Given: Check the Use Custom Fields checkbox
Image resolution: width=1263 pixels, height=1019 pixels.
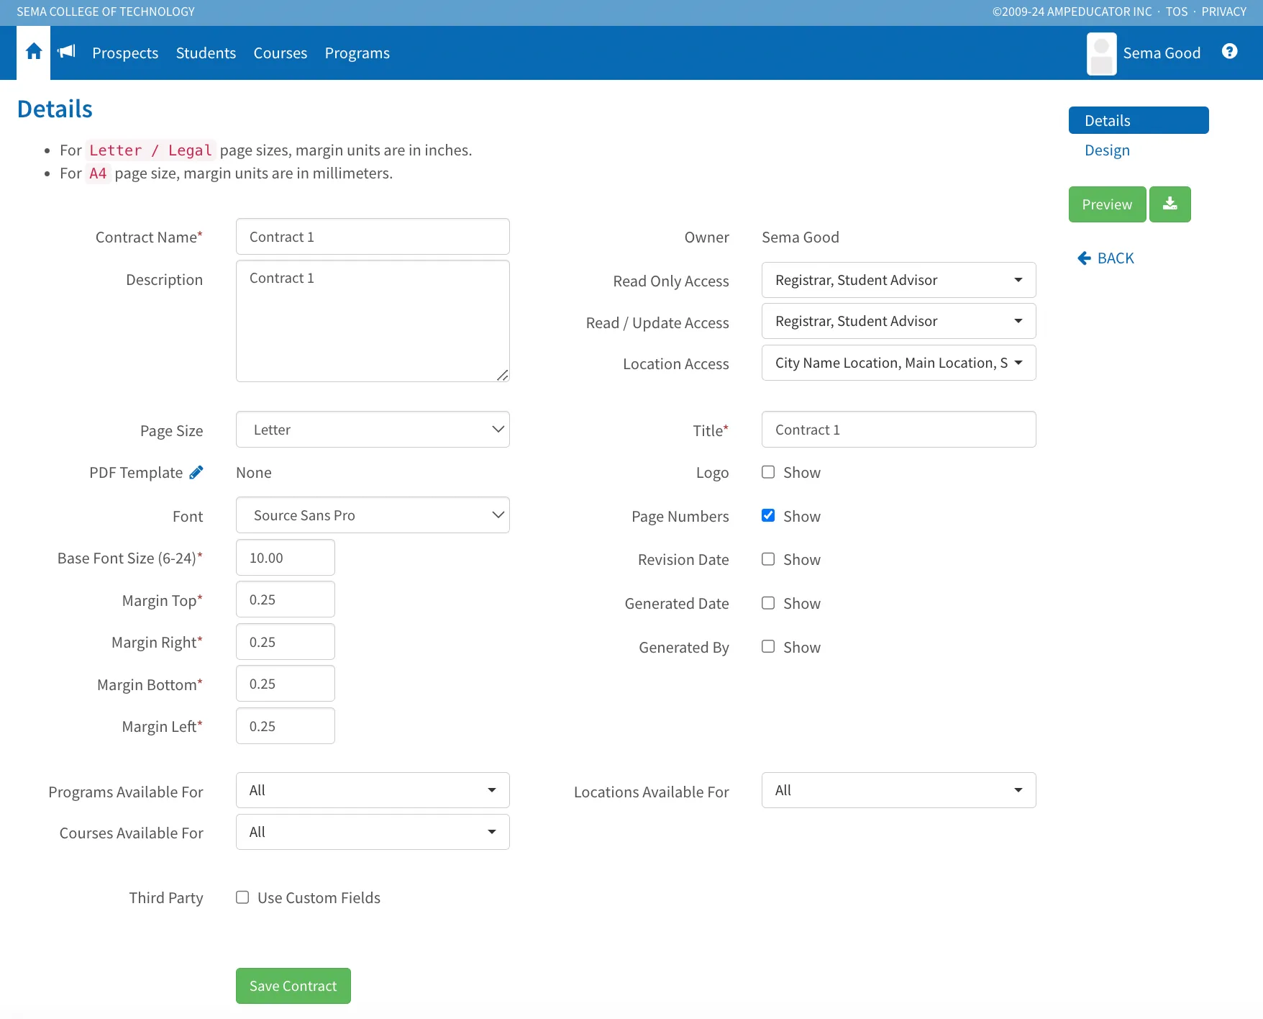Looking at the screenshot, I should (x=242, y=897).
